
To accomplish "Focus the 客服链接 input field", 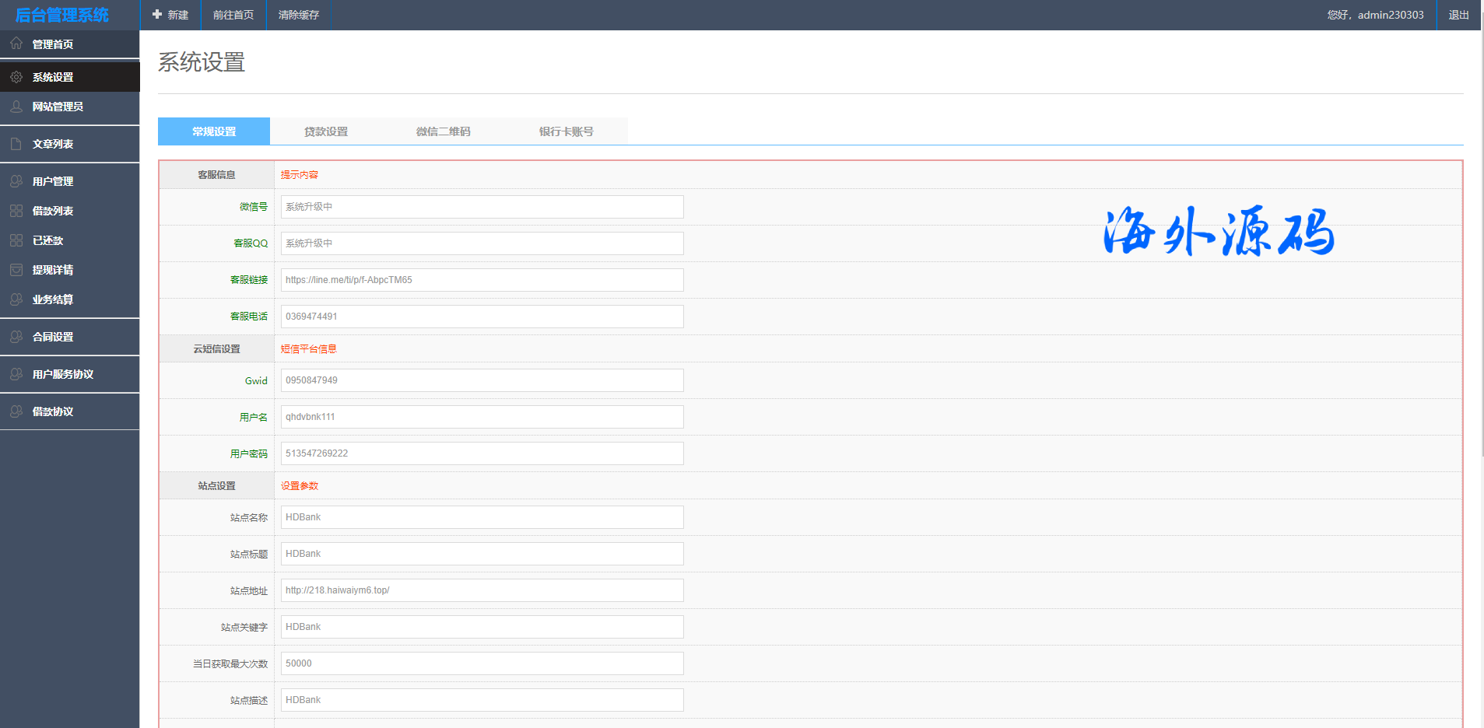I will [482, 280].
